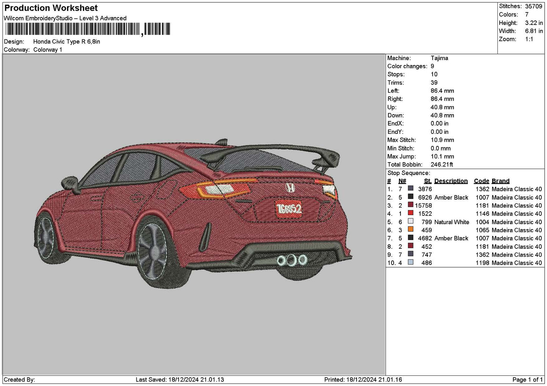Select the Right value 86.4 mm
The height and width of the screenshot is (386, 547).
coord(443,99)
